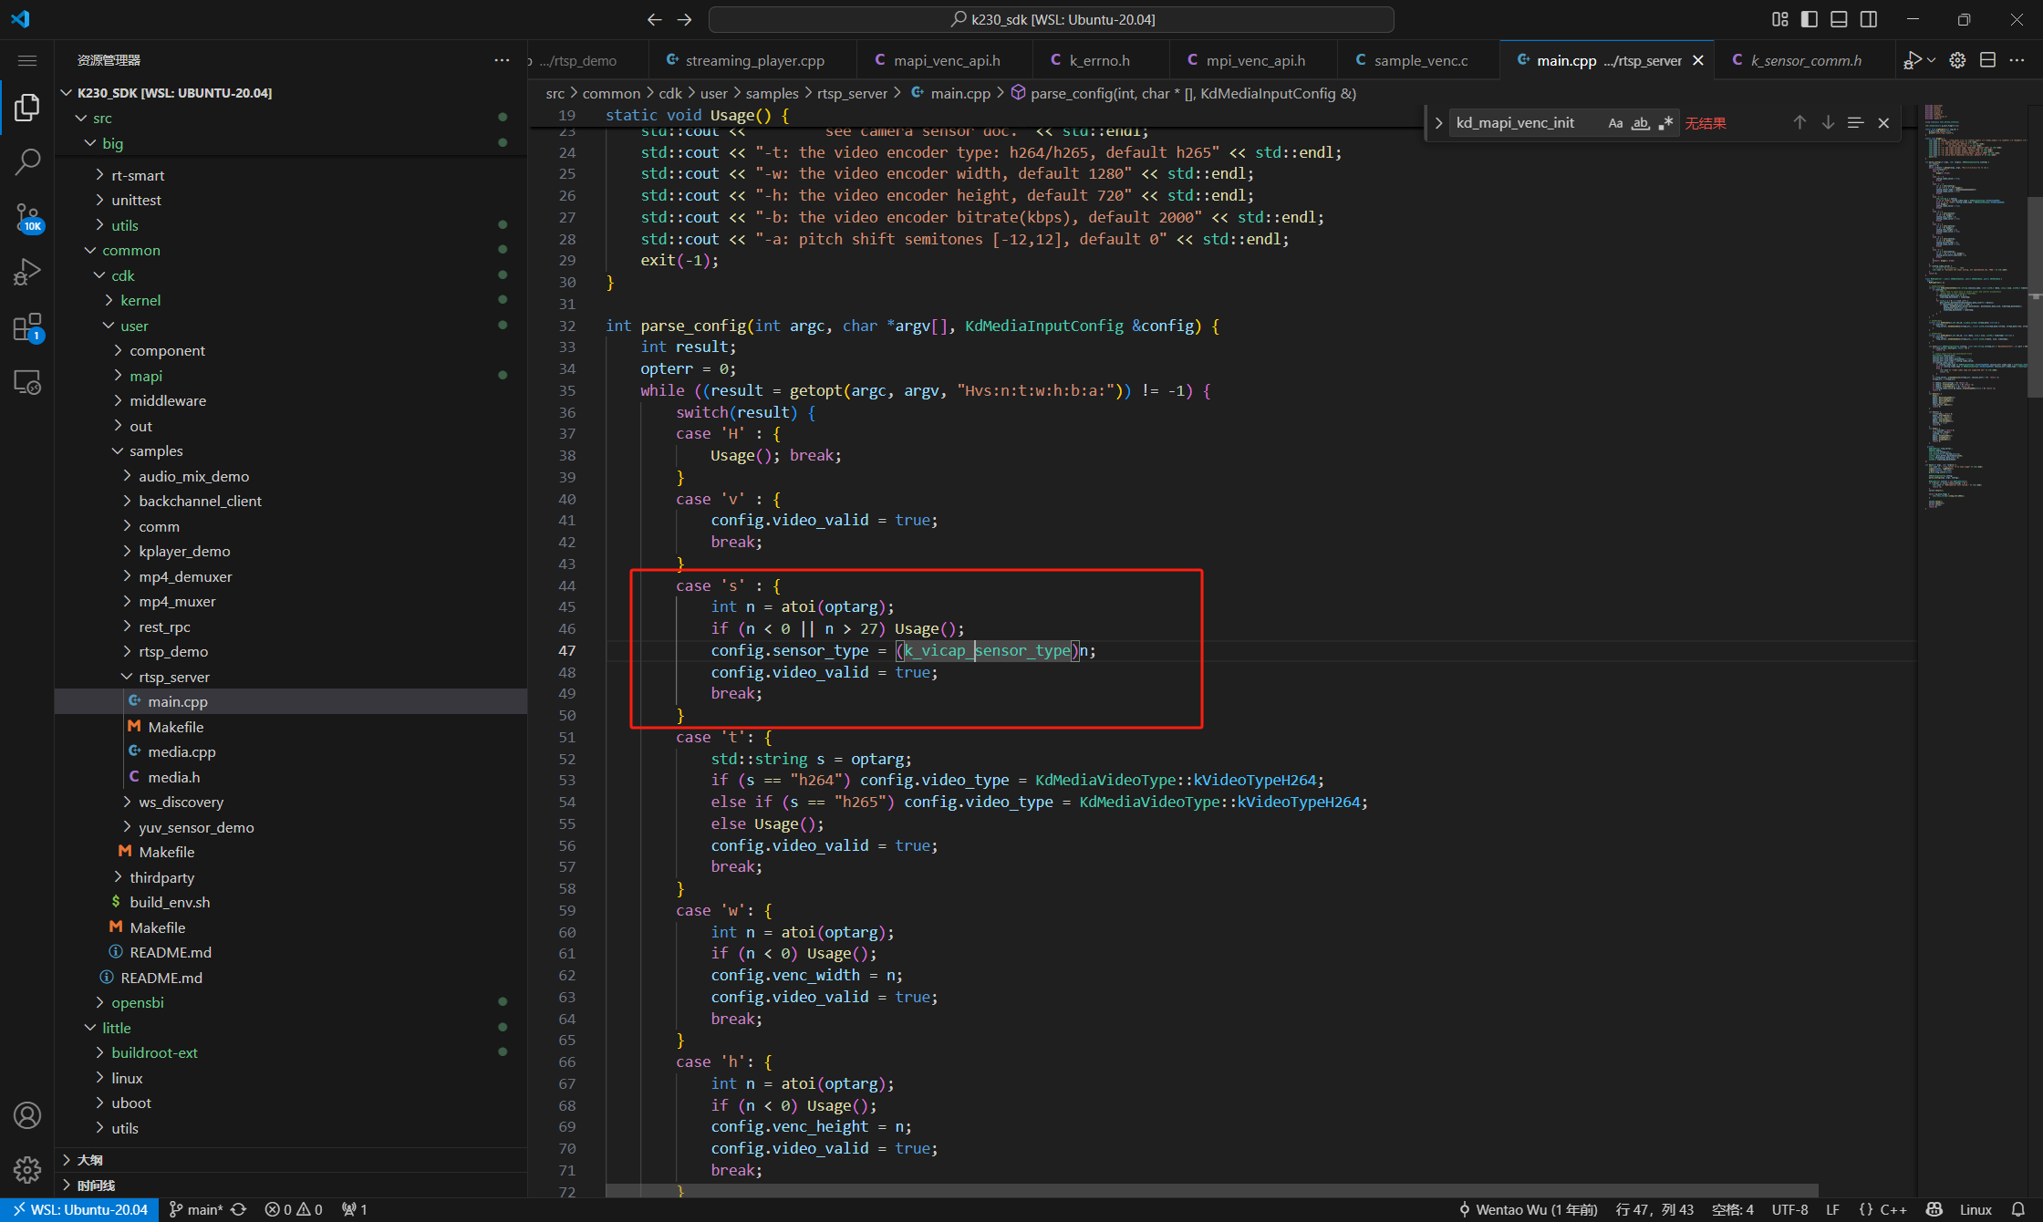2043x1222 pixels.
Task: Open the Accounts menu icon
Action: (27, 1114)
